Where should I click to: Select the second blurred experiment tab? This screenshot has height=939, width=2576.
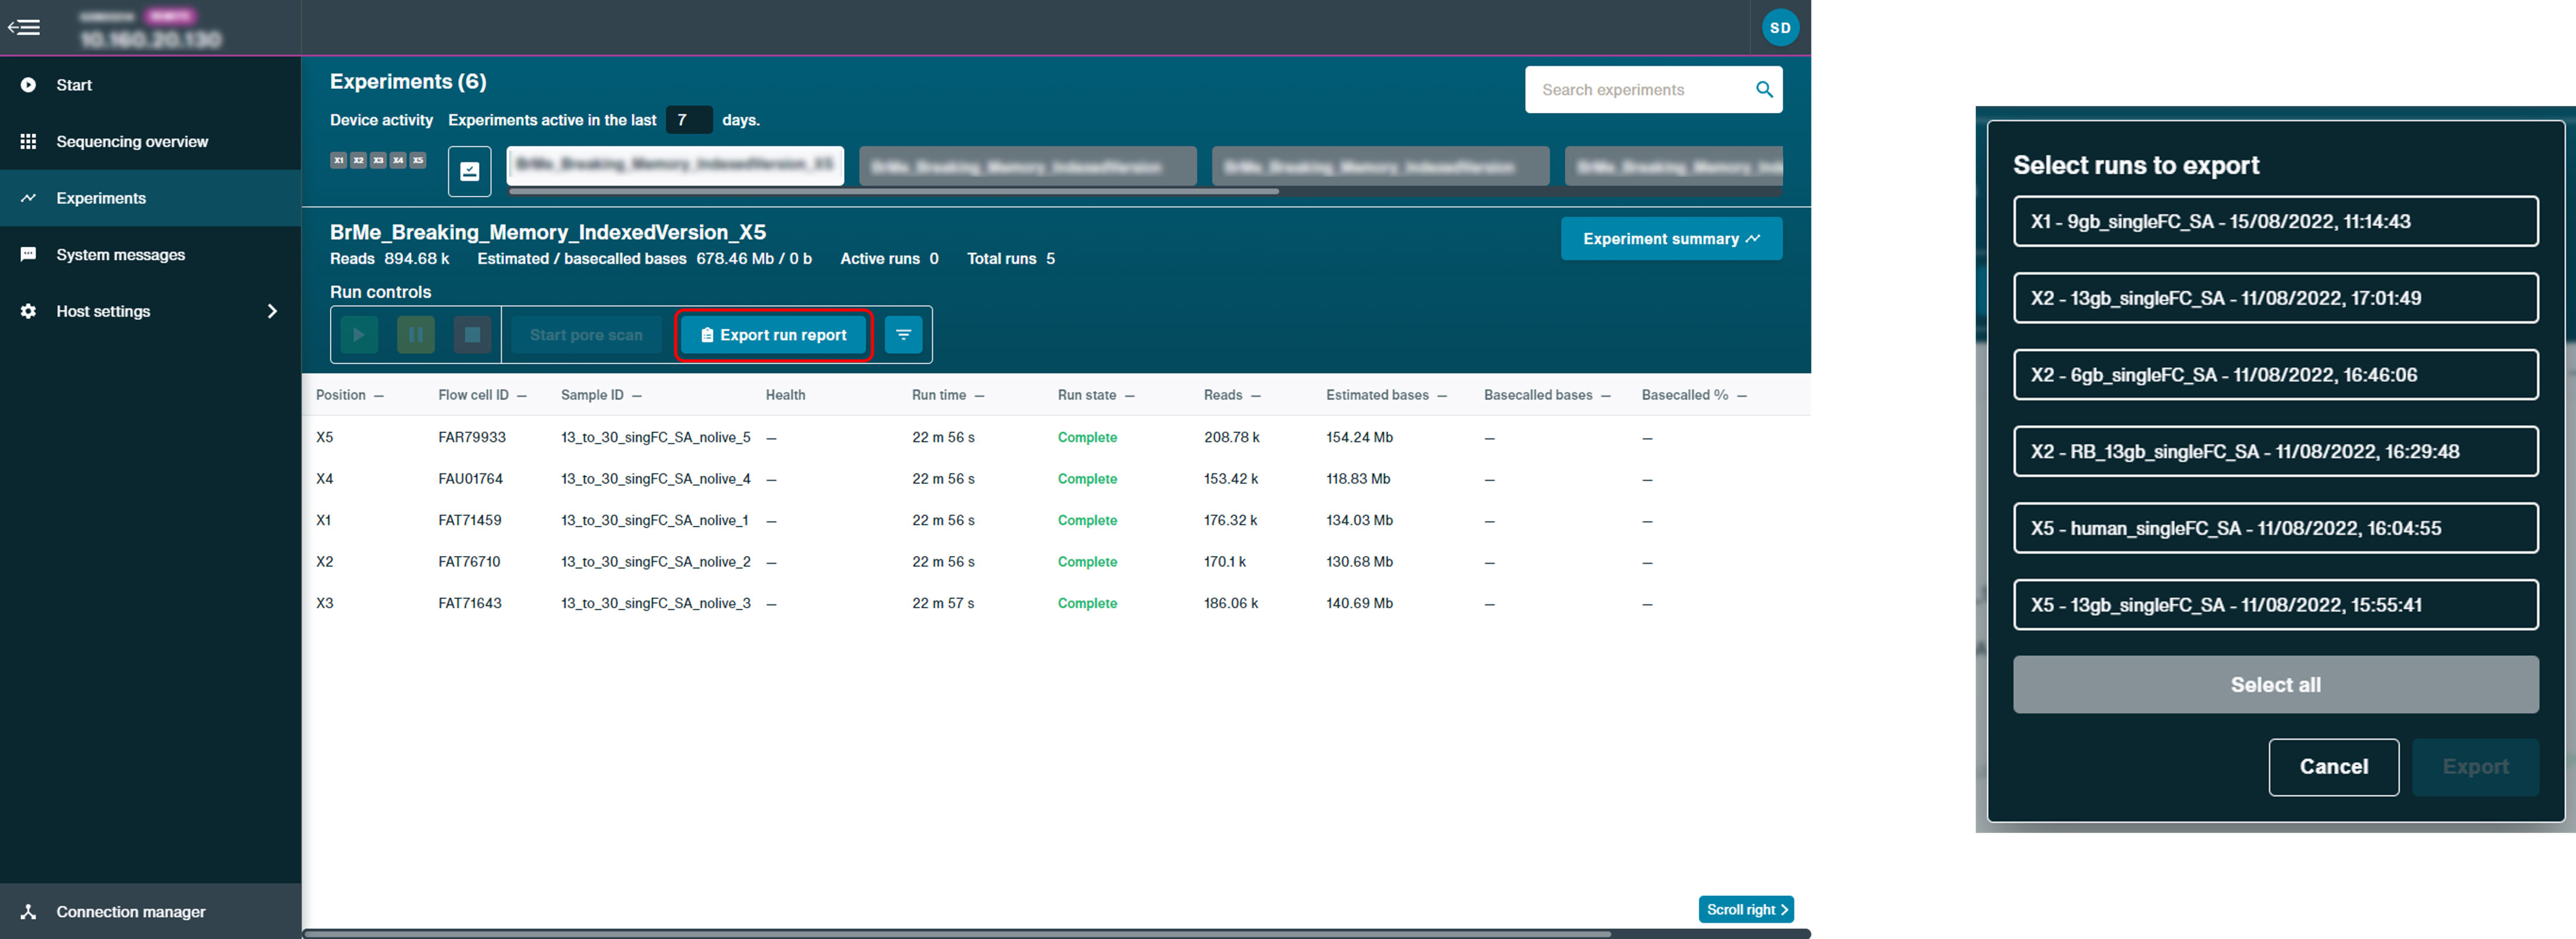pos(1028,166)
